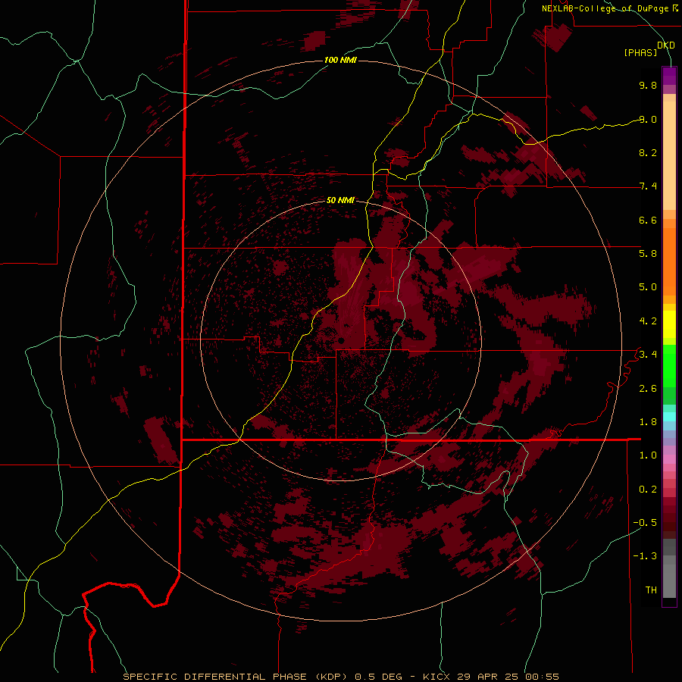Click the TH label on the color scale
This screenshot has width=682, height=682.
pos(651,590)
